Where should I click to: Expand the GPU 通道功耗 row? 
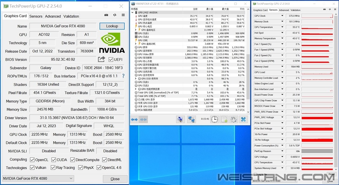136,44
